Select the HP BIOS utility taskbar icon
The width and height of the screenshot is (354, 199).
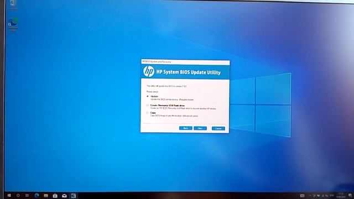click(x=74, y=196)
